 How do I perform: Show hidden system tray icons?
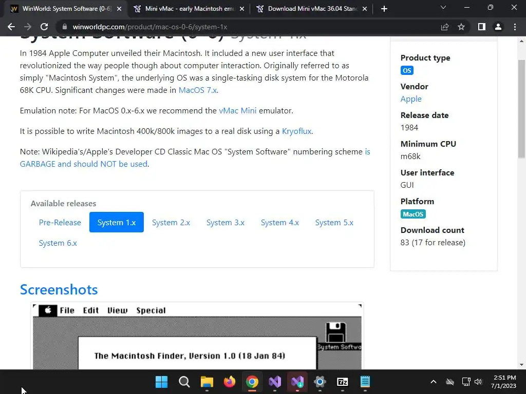[434, 382]
